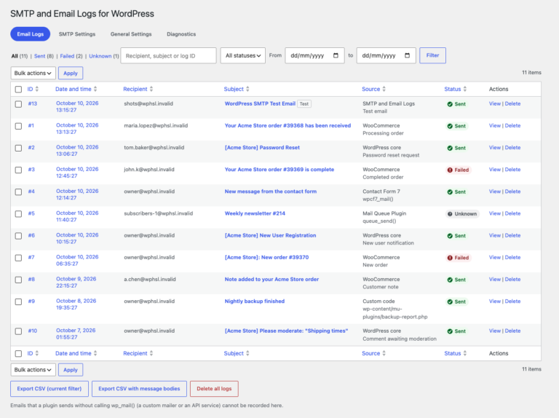
Task: Sort by Status in the footer header row
Action: pos(455,353)
